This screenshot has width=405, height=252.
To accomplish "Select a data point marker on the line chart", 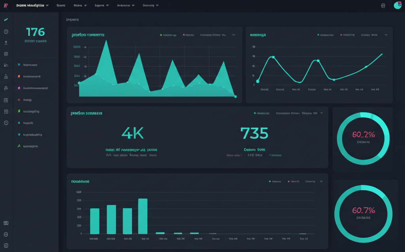I will pos(318,61).
